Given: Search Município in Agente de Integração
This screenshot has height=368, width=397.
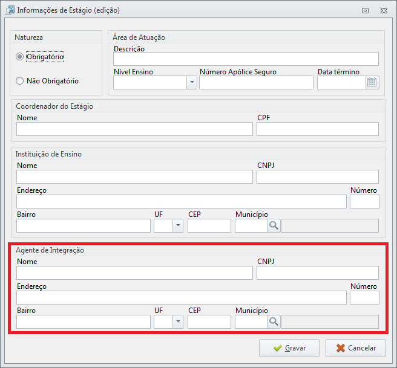Looking at the screenshot, I should [x=274, y=321].
